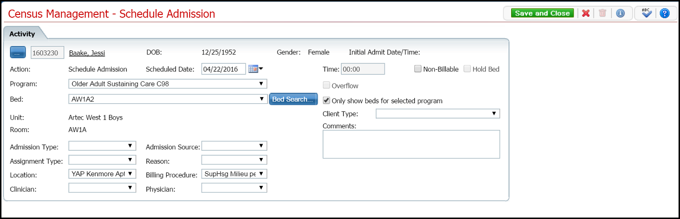Open the blue information icon
This screenshot has width=680, height=219.
pos(620,13)
